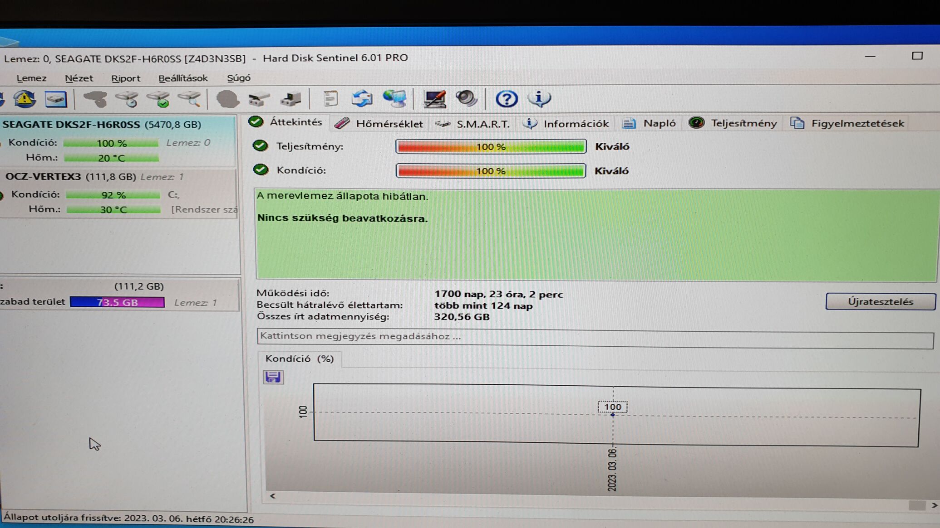Select OCZ-VERTEX3 disk entry
The height and width of the screenshot is (528, 940).
point(119,194)
